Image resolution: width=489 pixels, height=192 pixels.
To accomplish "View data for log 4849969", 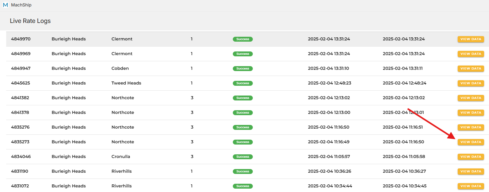I will pyautogui.click(x=471, y=54).
